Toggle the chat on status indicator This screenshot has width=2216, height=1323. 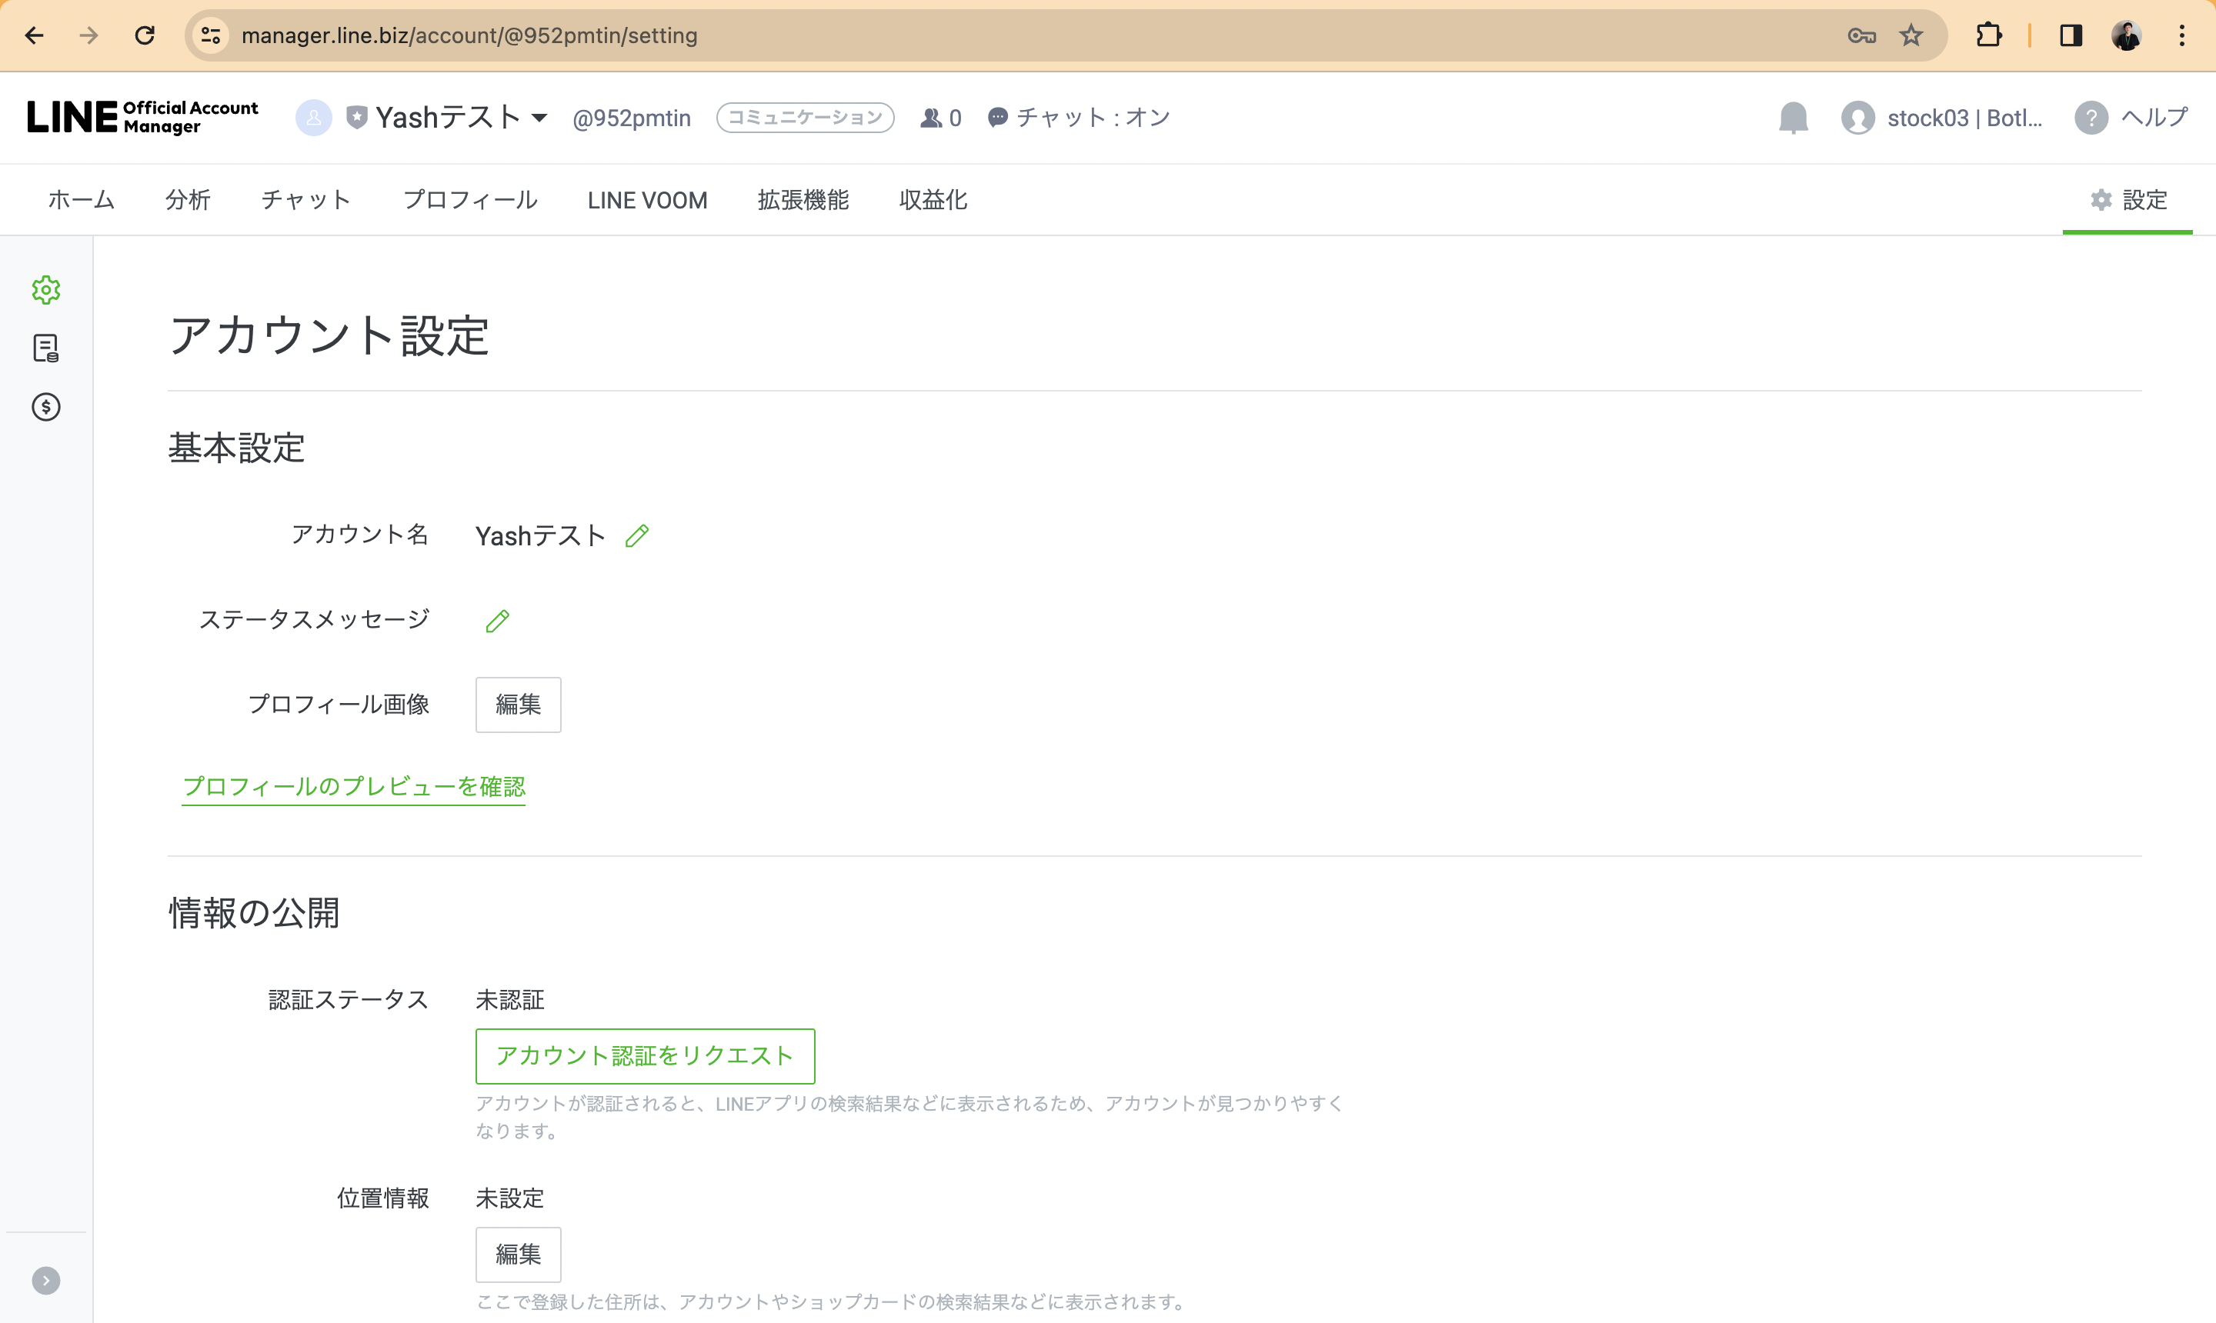coord(1079,118)
